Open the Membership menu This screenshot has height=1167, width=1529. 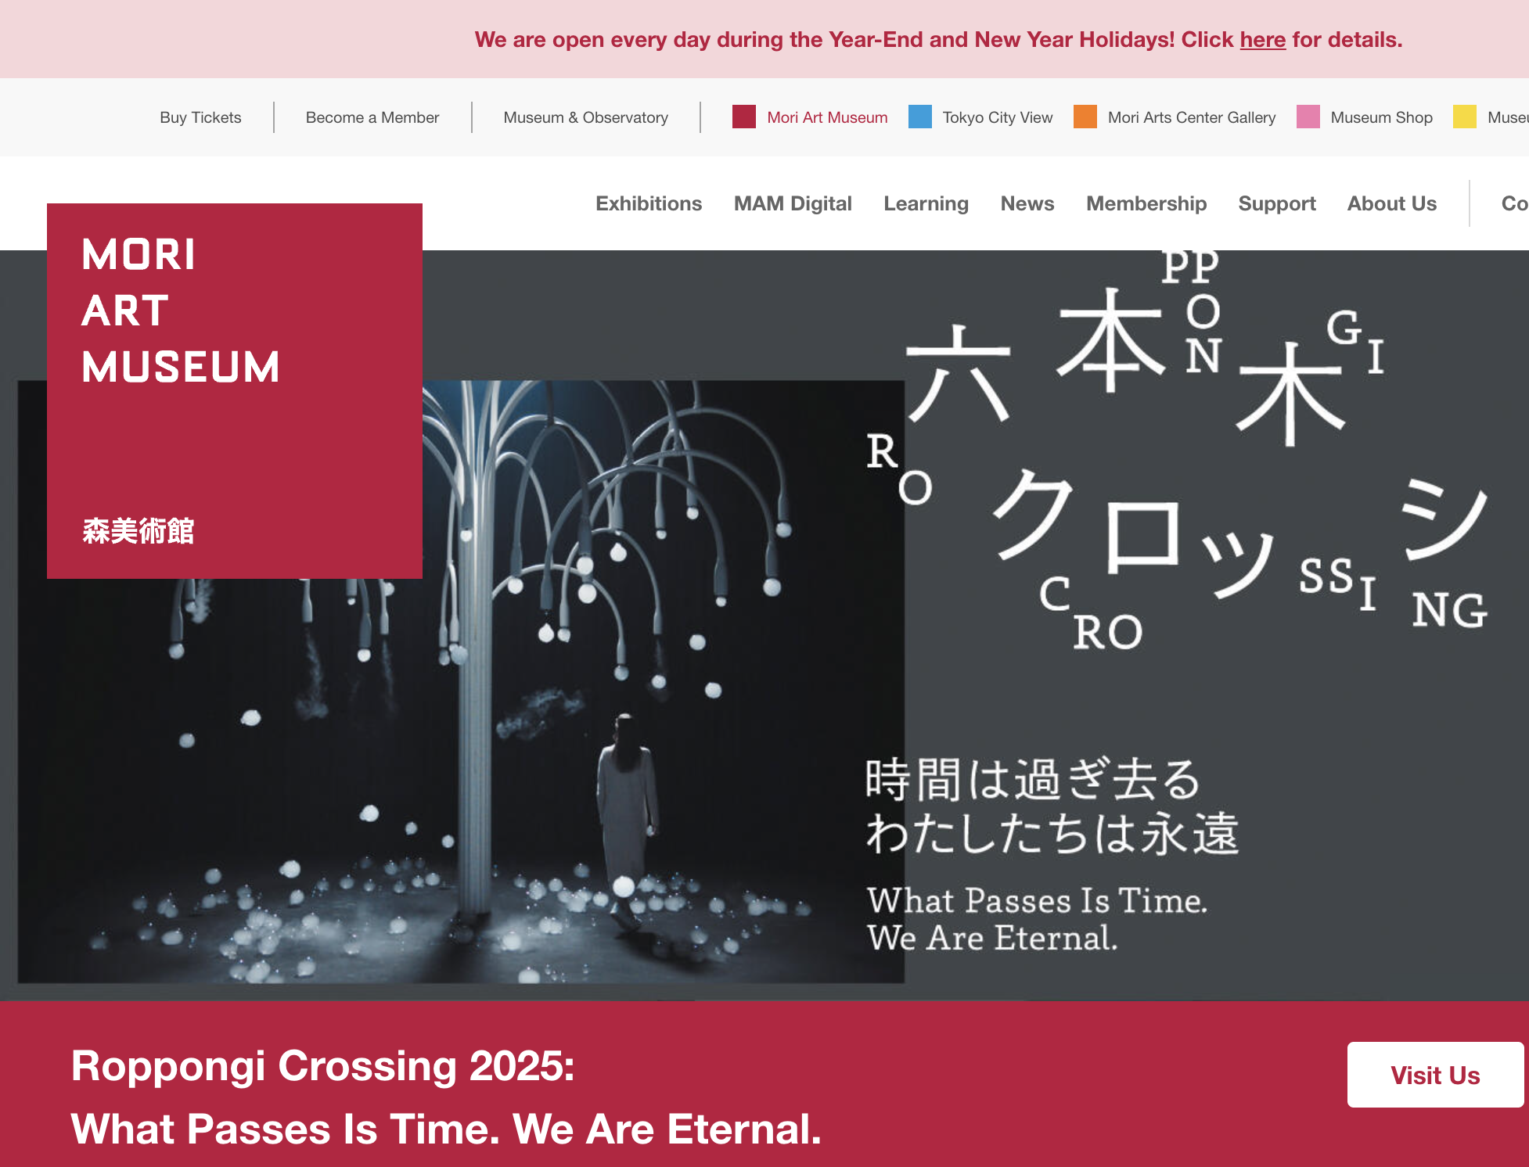tap(1146, 203)
